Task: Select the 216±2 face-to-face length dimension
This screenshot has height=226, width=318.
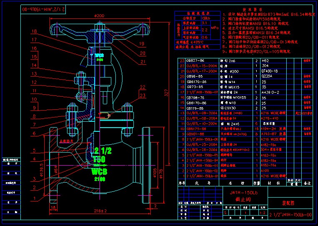Action: (100, 211)
